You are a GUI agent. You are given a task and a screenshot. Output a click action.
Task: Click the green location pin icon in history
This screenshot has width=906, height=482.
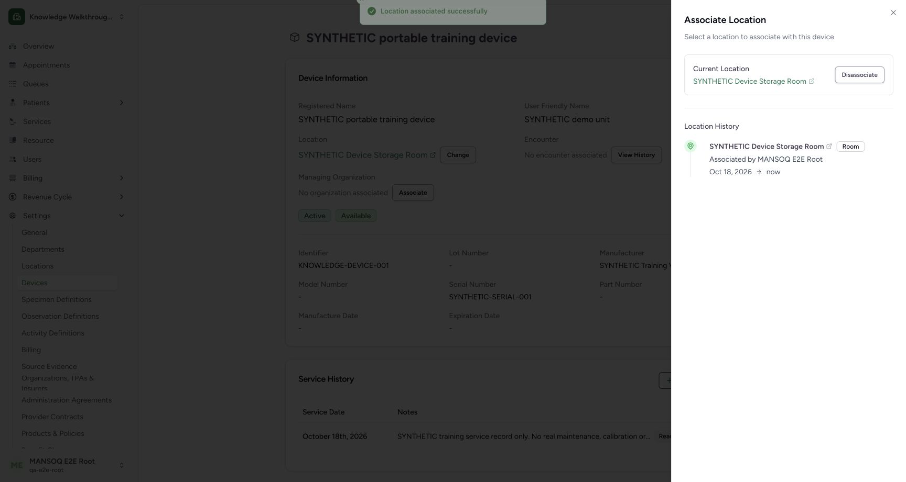point(691,146)
